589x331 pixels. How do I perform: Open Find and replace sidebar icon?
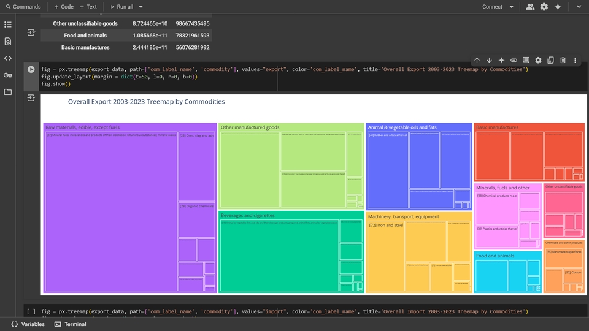click(8, 41)
